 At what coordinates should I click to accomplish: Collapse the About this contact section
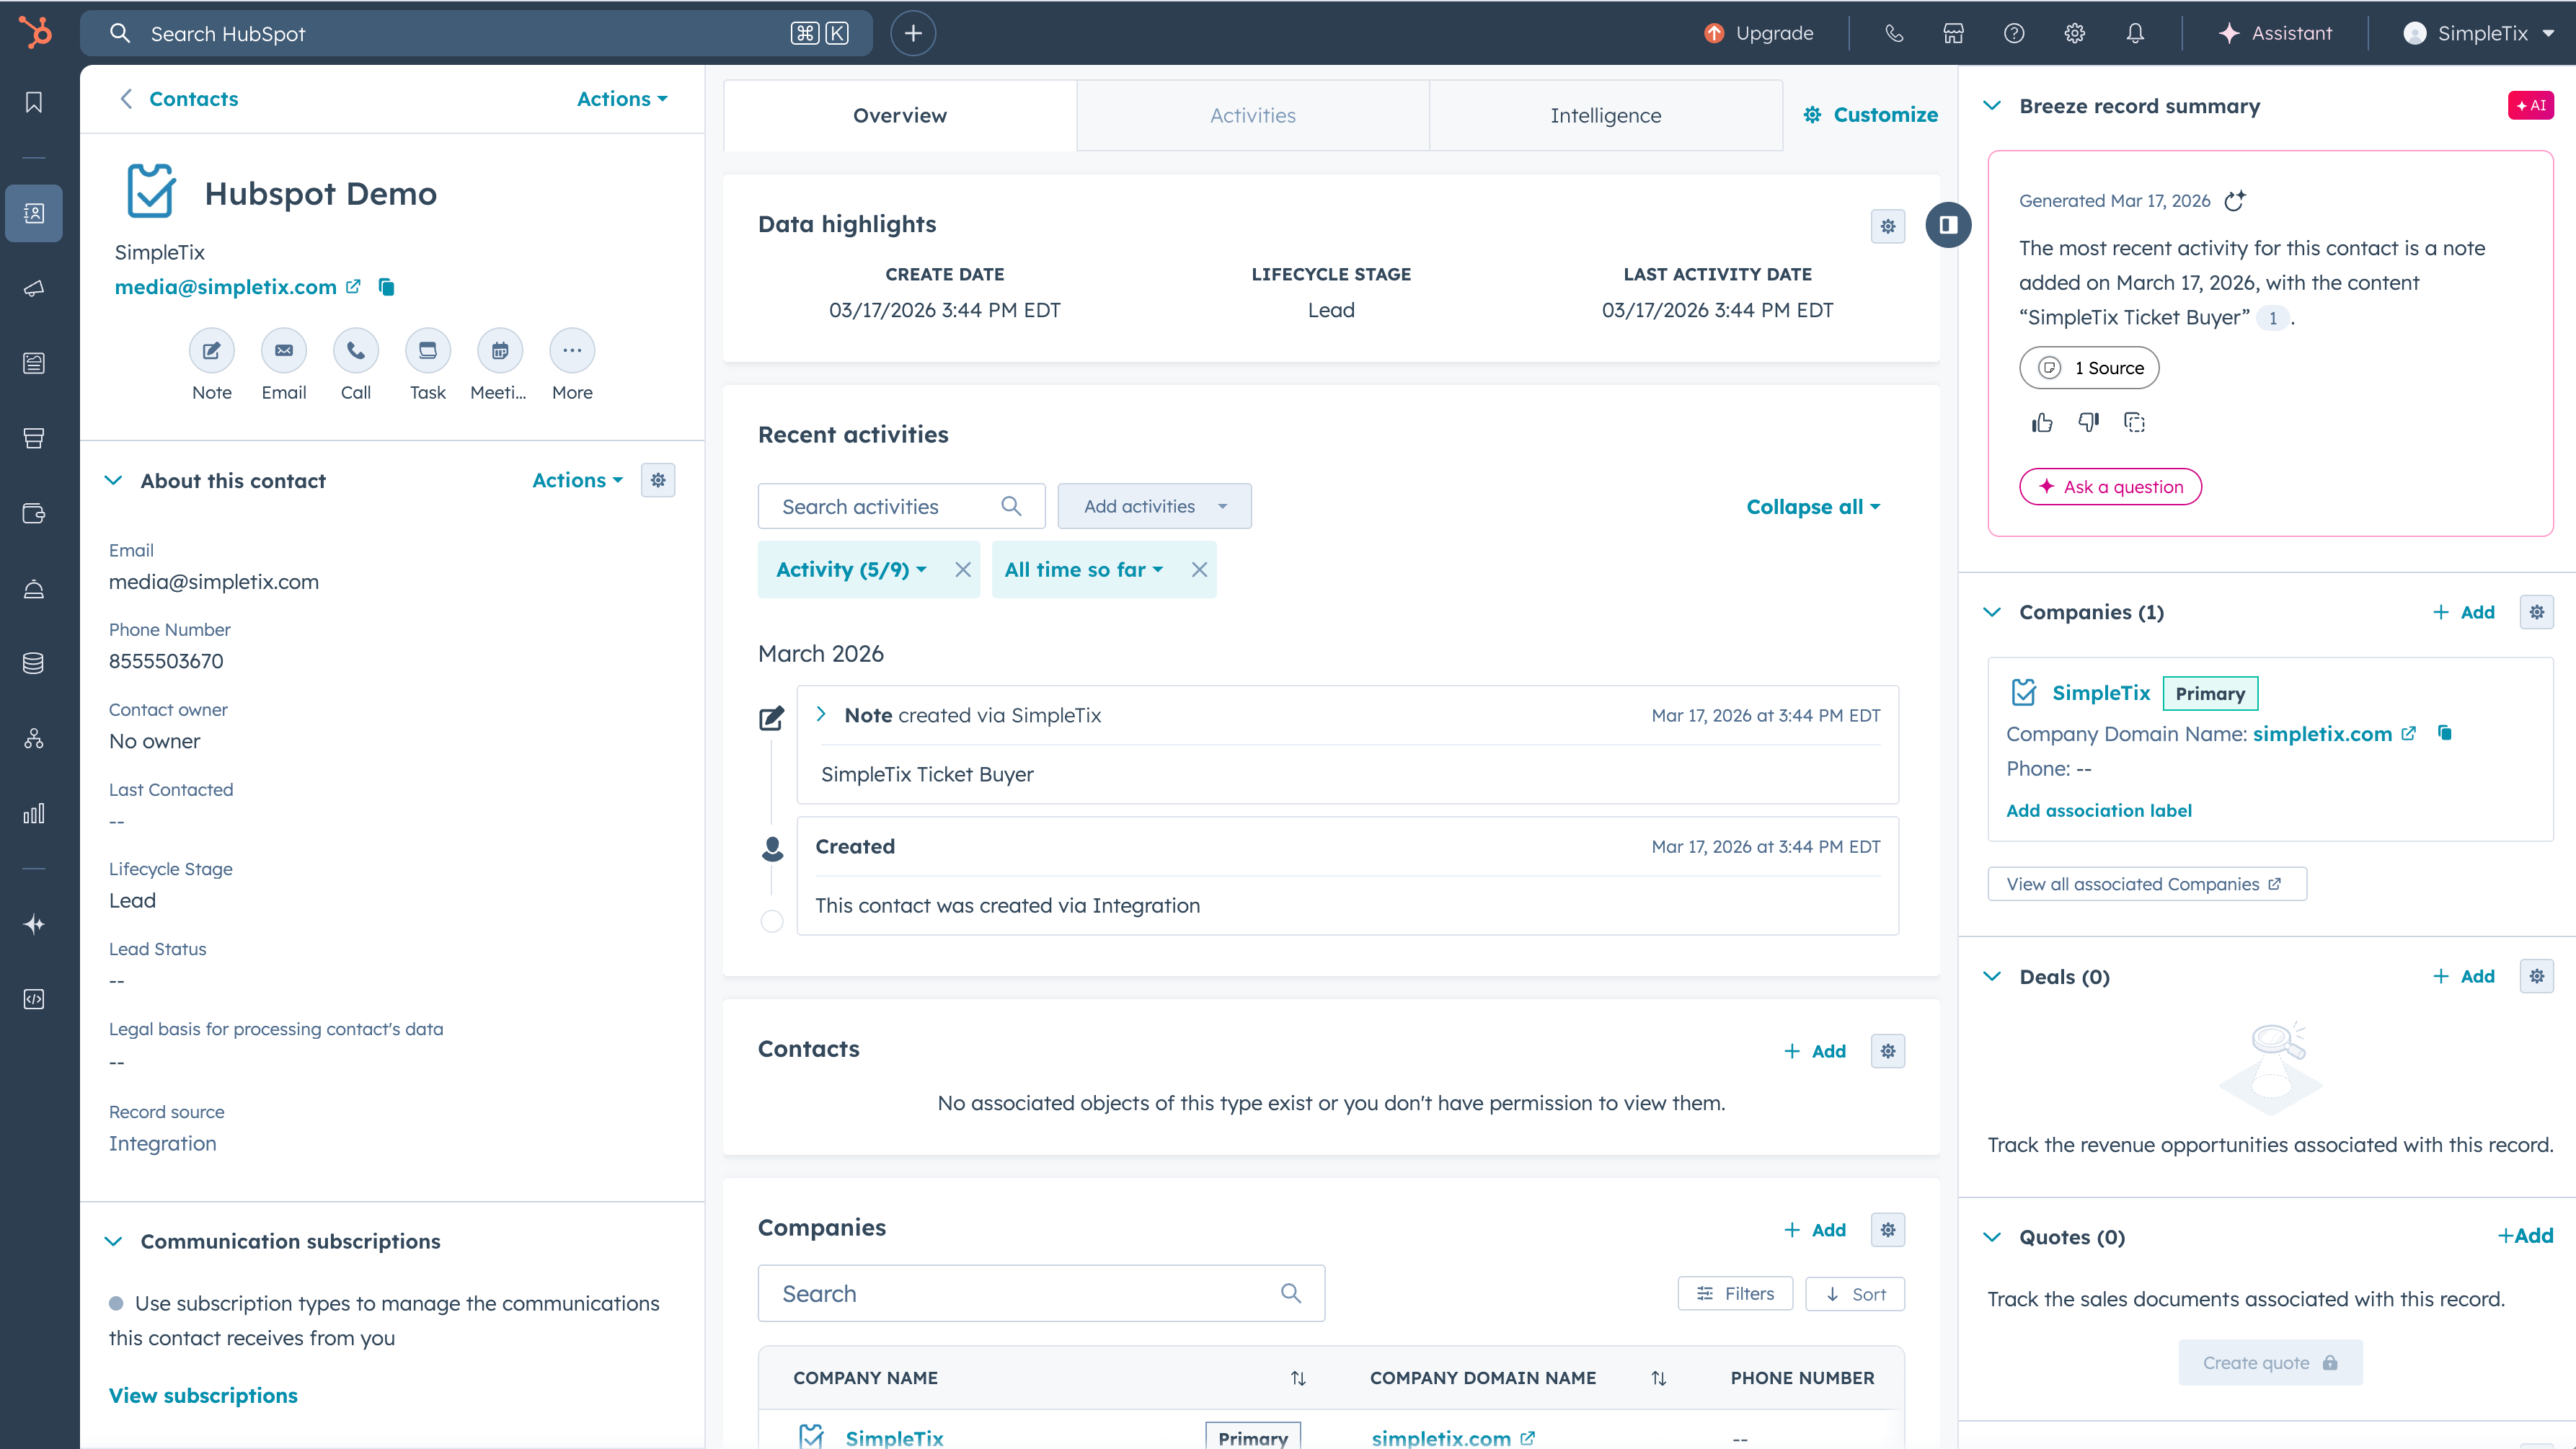click(113, 480)
